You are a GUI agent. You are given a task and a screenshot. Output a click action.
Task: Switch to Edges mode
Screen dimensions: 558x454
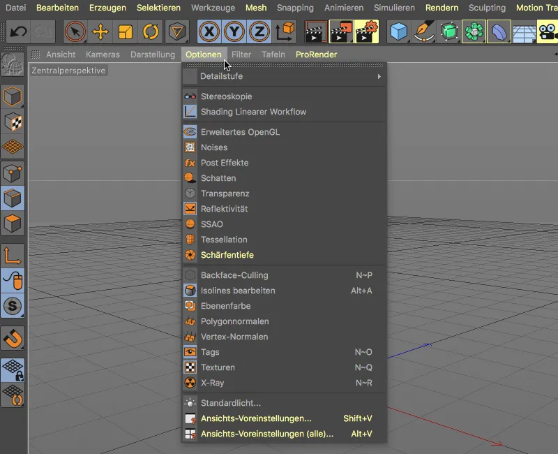pos(13,198)
